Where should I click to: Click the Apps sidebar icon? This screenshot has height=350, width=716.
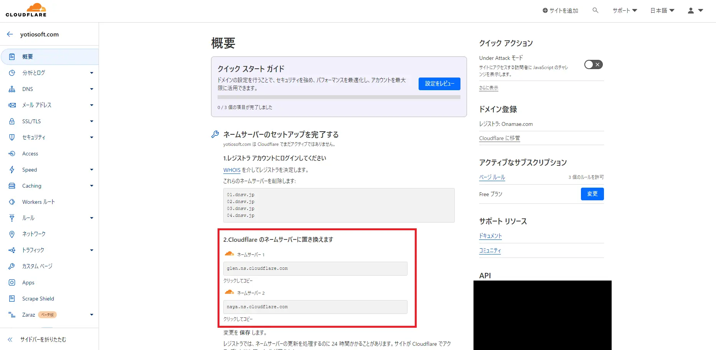point(12,282)
